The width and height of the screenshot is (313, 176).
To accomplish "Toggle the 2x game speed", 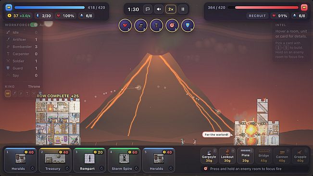I will click(171, 9).
